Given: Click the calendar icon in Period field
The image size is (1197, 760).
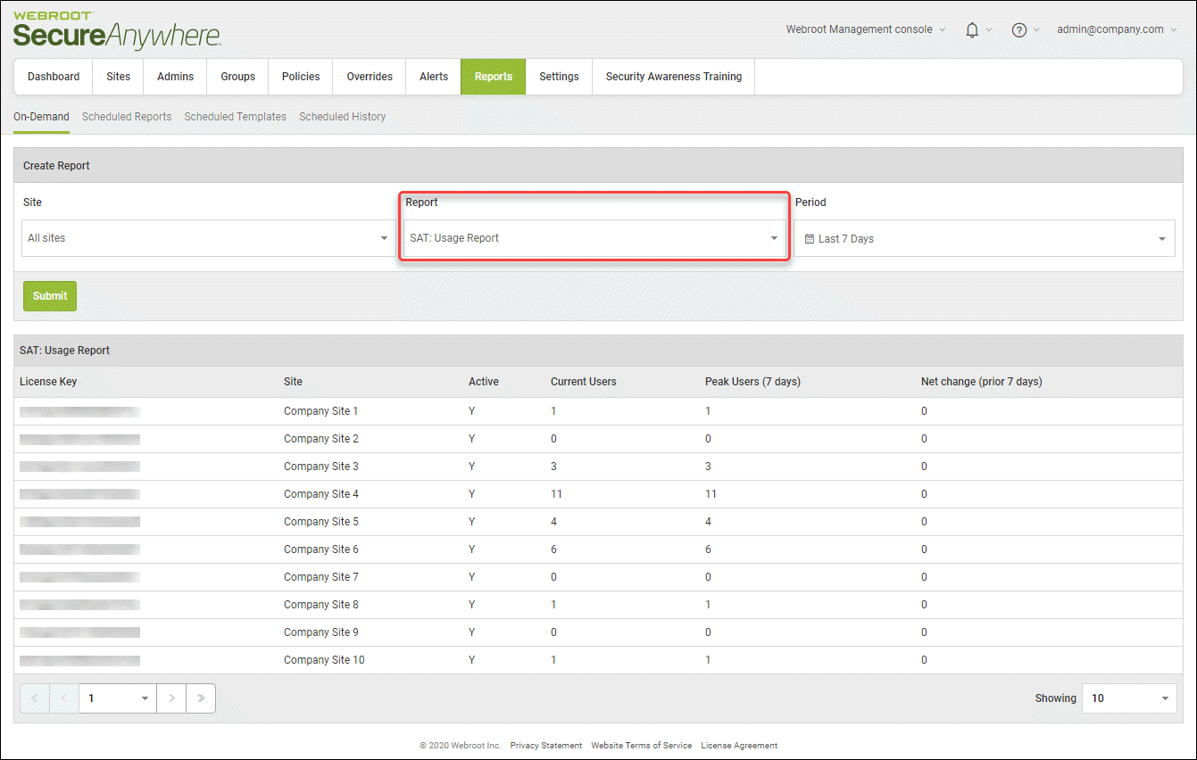Looking at the screenshot, I should tap(809, 239).
